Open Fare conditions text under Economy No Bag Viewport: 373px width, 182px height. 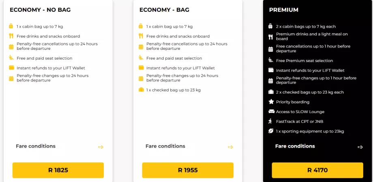coord(36,146)
